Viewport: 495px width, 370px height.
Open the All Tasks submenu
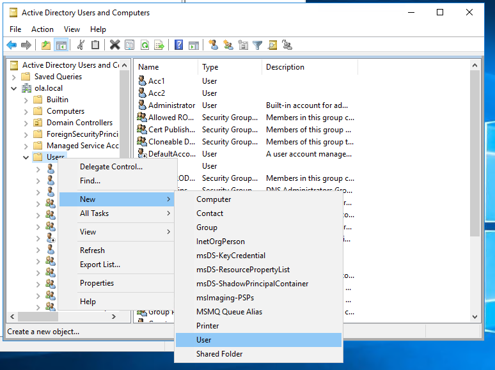coord(117,213)
